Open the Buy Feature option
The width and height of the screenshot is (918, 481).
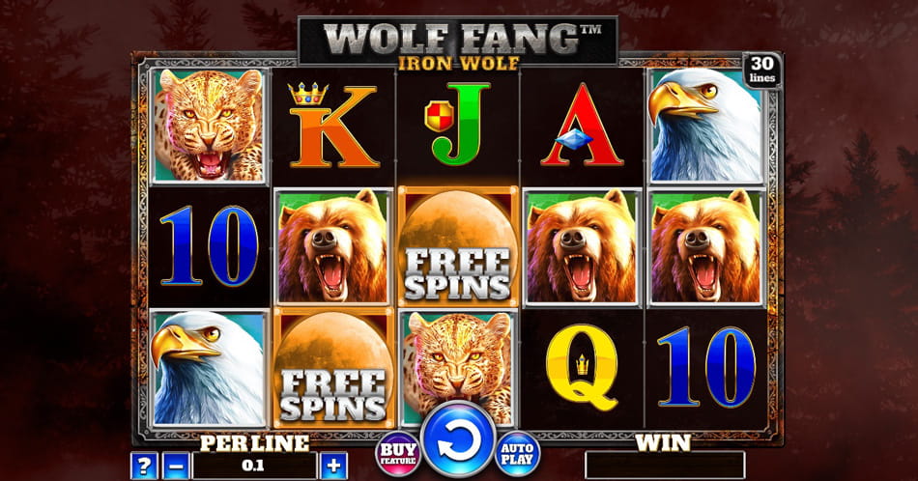(398, 454)
